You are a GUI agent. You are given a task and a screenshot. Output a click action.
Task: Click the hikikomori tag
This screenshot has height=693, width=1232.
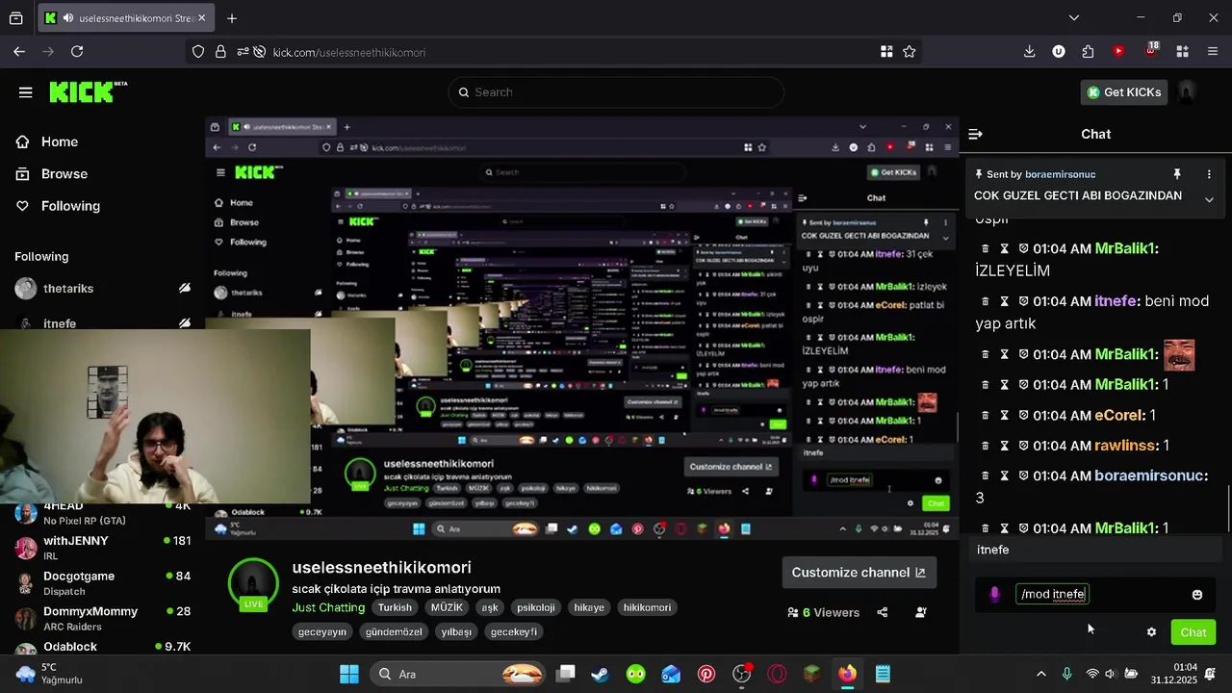[x=647, y=607]
